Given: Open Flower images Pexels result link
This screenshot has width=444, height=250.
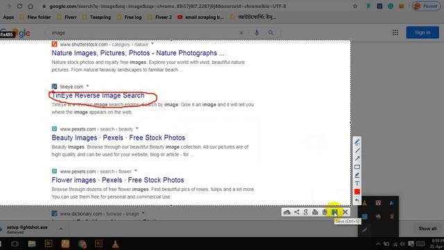Looking at the screenshot, I should coord(118,180).
